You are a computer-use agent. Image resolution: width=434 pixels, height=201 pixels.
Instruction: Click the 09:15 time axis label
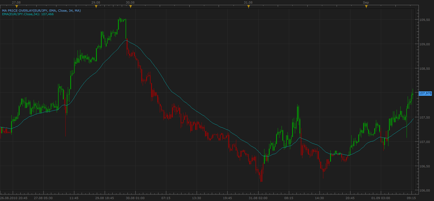[411, 198]
